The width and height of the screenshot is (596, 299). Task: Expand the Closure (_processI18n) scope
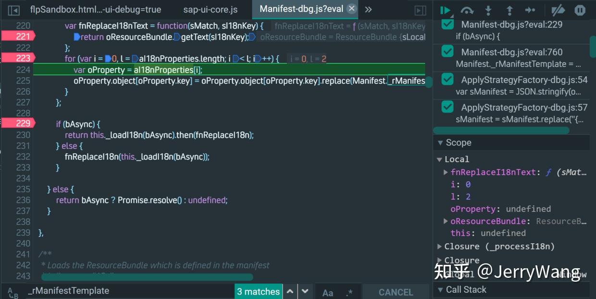(439, 246)
